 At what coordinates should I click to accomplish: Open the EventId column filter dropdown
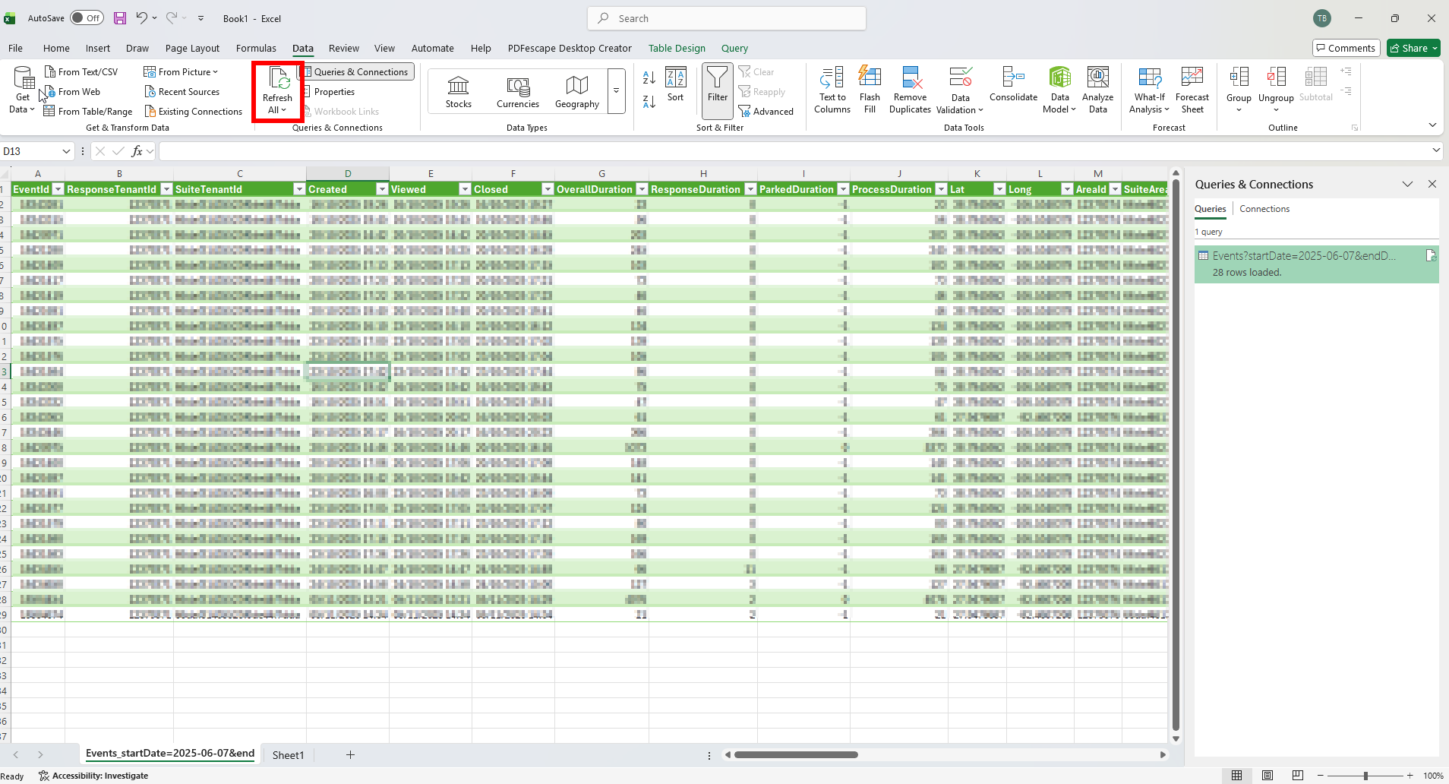58,189
